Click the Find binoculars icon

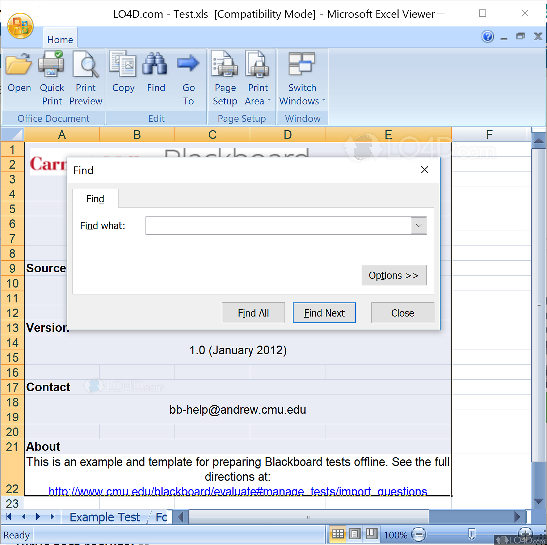click(x=156, y=65)
